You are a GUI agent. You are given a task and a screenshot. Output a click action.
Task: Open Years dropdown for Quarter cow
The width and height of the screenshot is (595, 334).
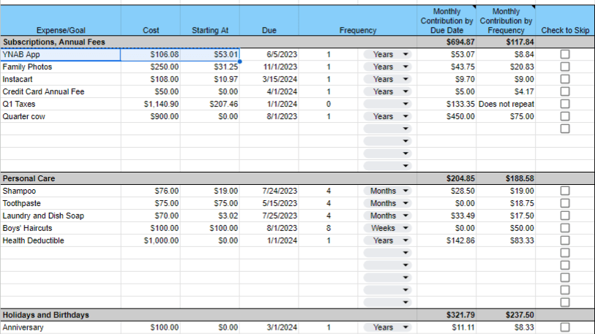(387, 116)
